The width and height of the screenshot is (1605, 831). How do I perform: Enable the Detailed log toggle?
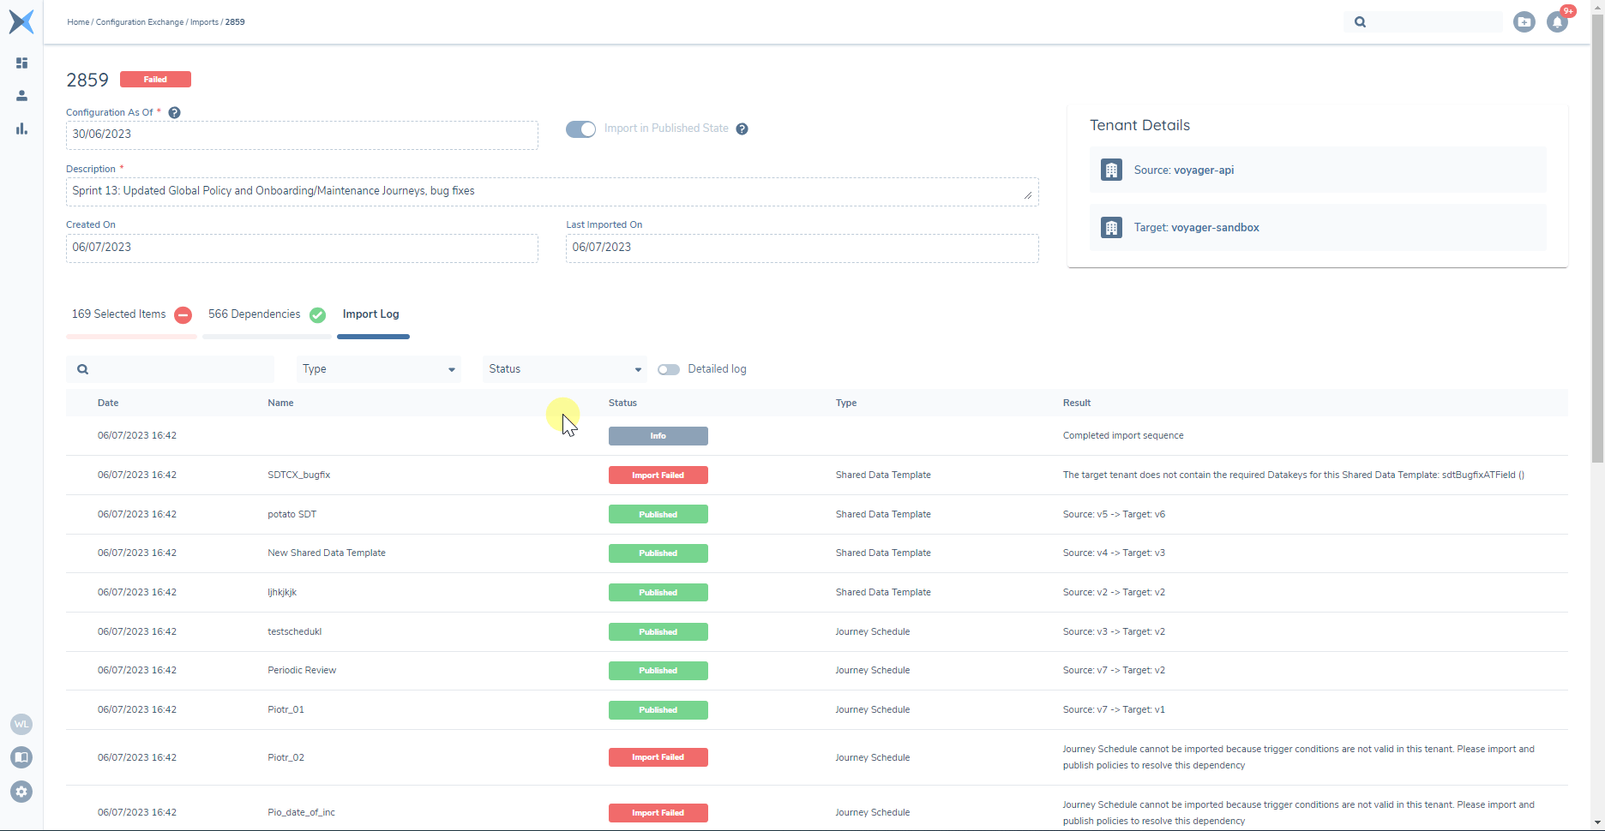click(x=669, y=369)
